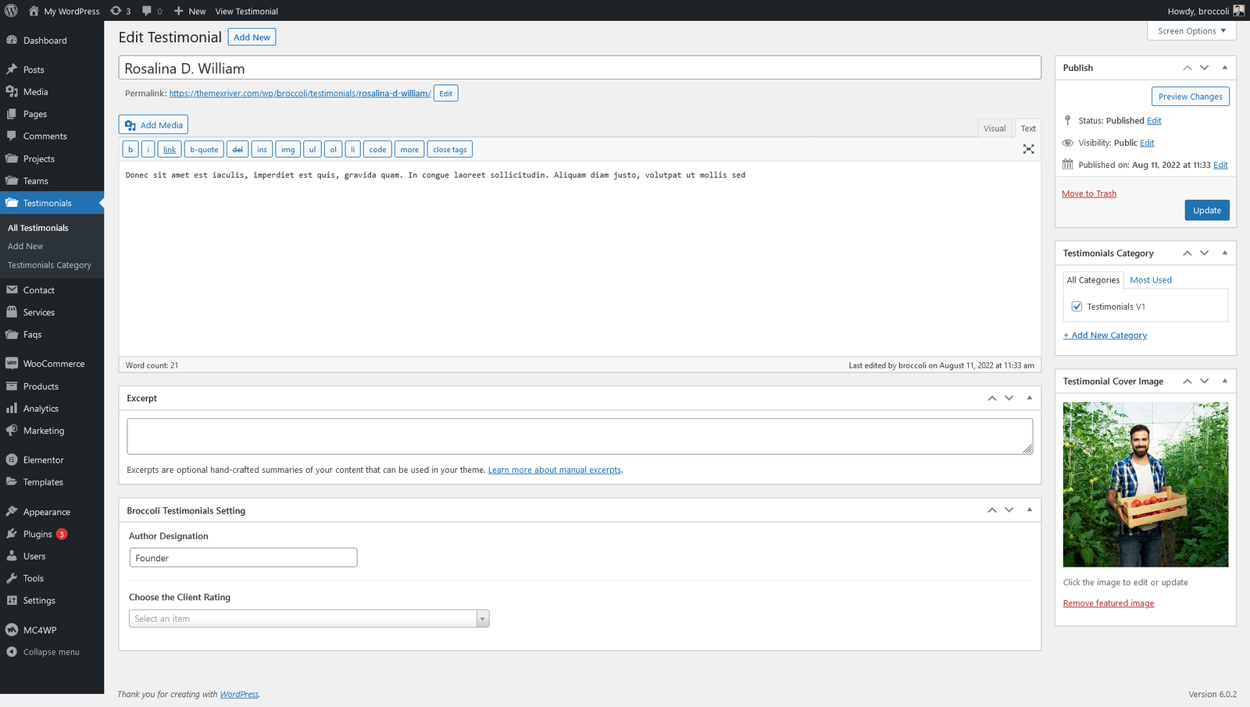This screenshot has height=707, width=1250.
Task: Toggle Broccoli Testimonials Setting panel triangle
Action: (x=1029, y=510)
